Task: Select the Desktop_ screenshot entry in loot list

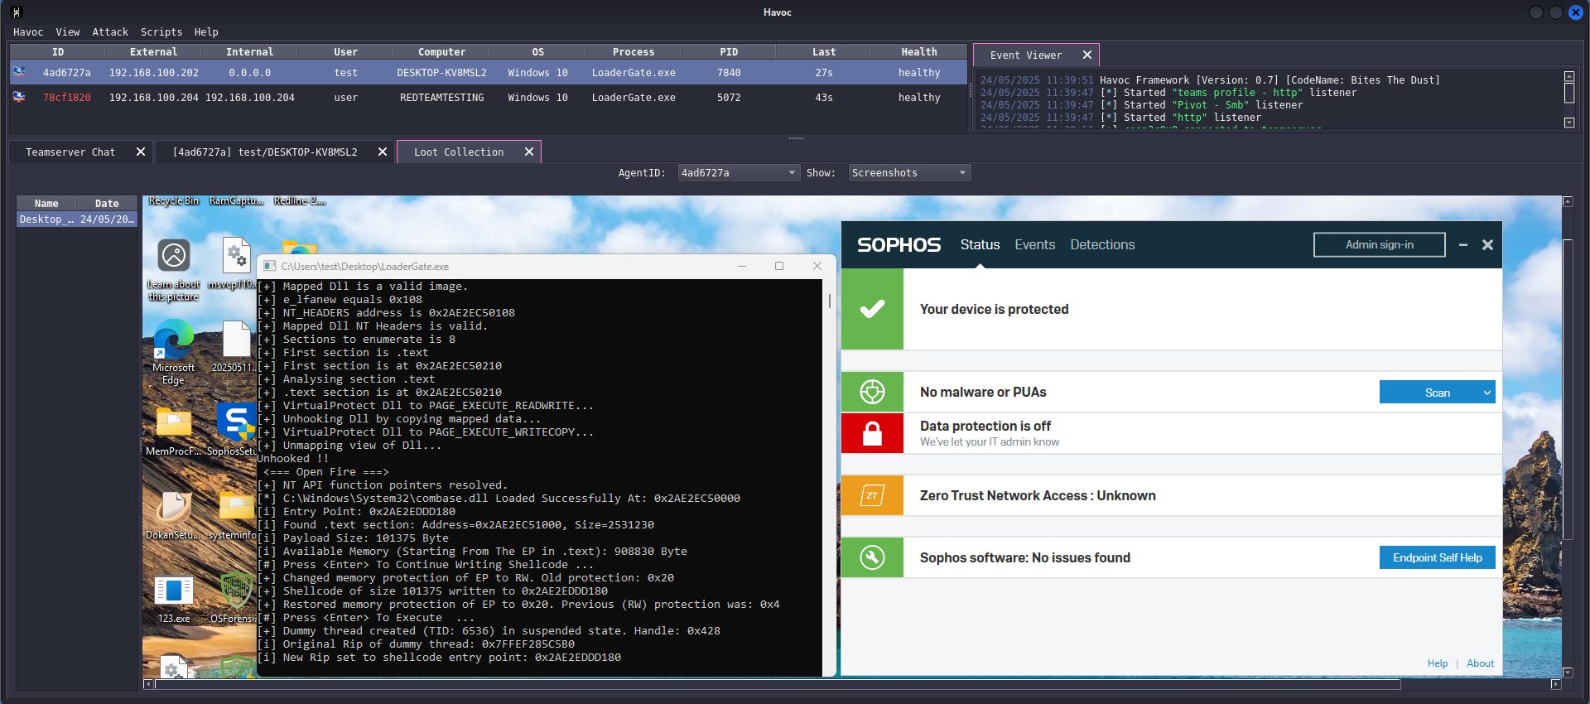Action: coord(77,219)
